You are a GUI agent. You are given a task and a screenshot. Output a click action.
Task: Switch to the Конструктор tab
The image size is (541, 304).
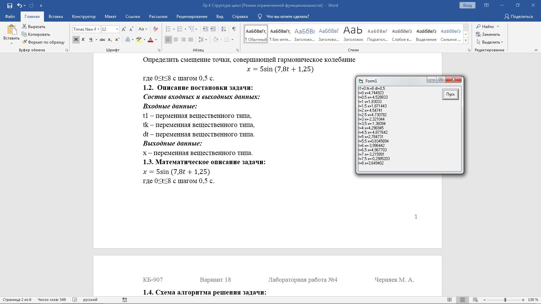pyautogui.click(x=84, y=17)
